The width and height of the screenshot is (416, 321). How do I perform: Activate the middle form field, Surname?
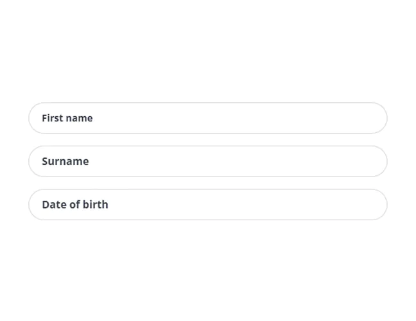(x=207, y=161)
